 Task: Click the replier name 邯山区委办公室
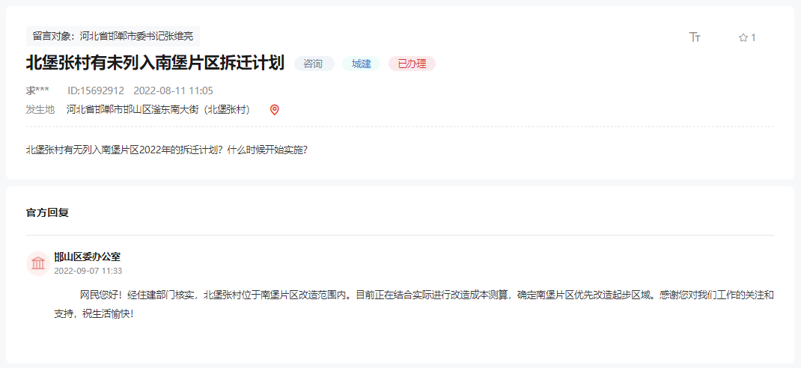tap(88, 257)
